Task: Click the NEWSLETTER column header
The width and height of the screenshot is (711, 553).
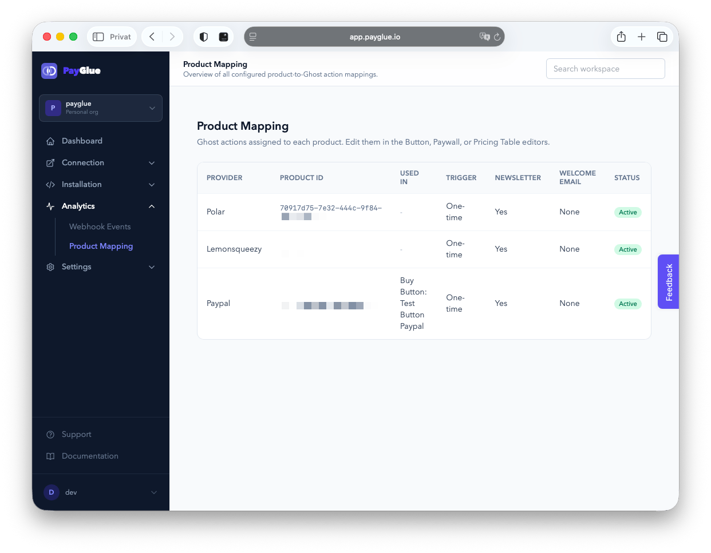Action: pyautogui.click(x=518, y=178)
